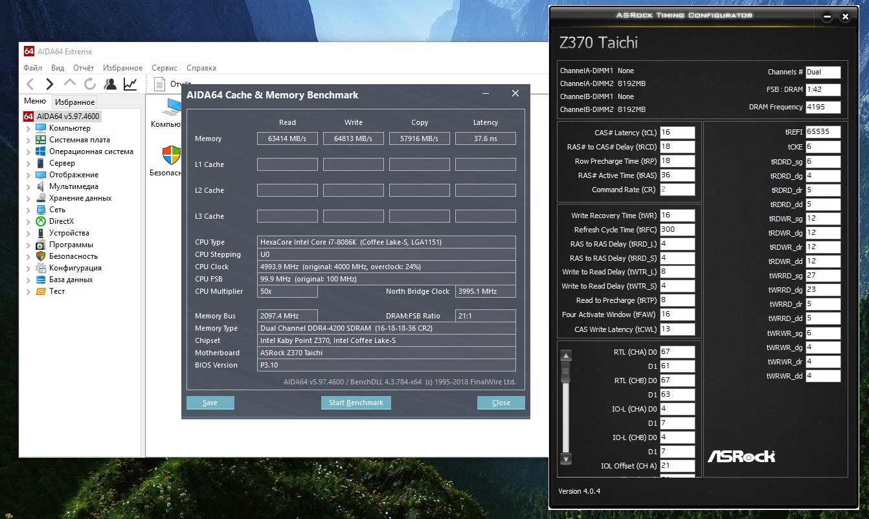869x519 pixels.
Task: Click the Memory Write value 64813 MB/s
Action: coord(354,138)
